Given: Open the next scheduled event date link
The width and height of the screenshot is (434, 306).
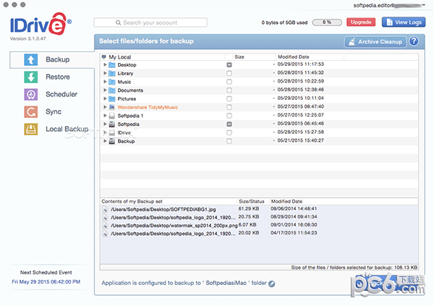Looking at the screenshot, I should pyautogui.click(x=46, y=282).
